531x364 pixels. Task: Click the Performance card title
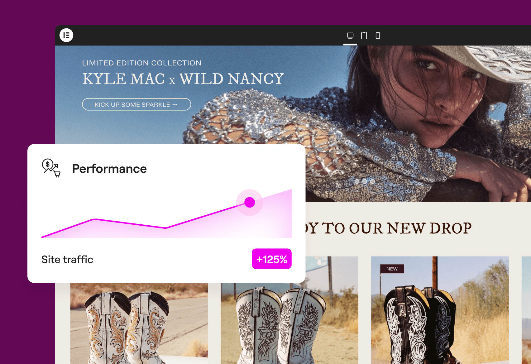(x=109, y=169)
